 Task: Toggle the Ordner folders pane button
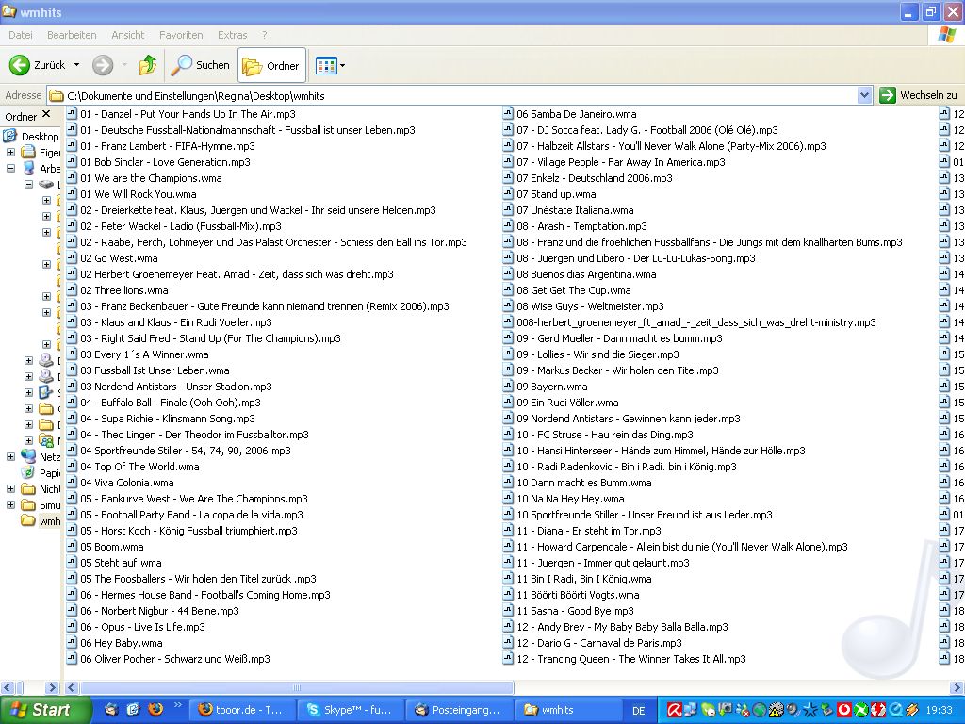point(271,65)
